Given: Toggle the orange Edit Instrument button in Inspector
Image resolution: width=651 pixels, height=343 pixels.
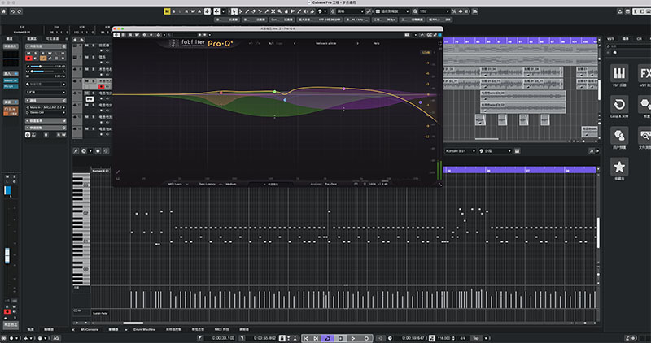Looking at the screenshot, I should pyautogui.click(x=43, y=58).
